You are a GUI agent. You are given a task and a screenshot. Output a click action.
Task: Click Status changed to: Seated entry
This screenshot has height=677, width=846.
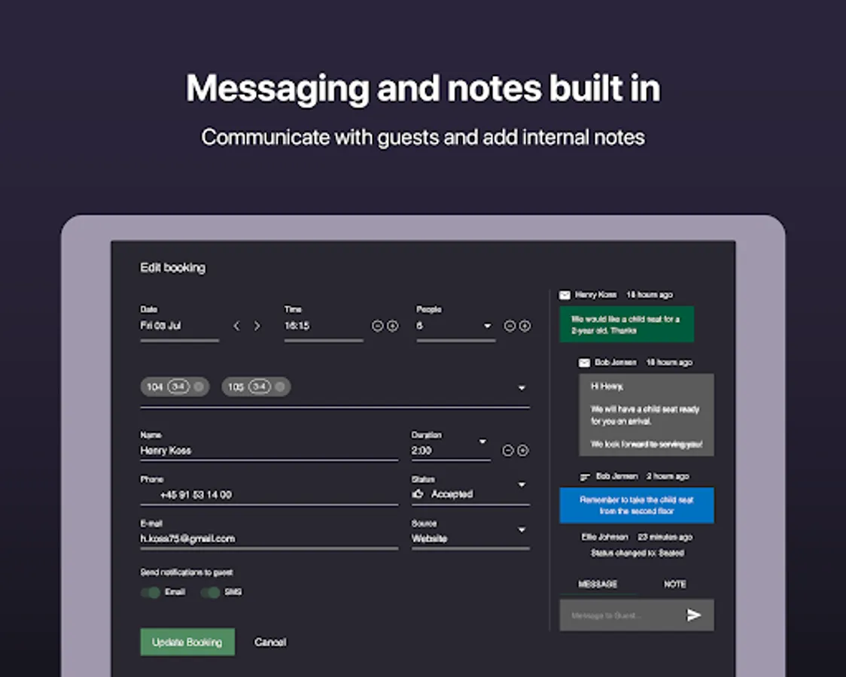tap(638, 553)
